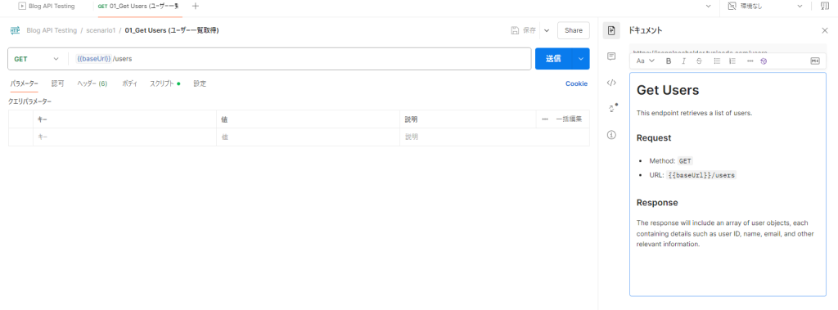Image resolution: width=838 pixels, height=310 pixels.
Task: Expand the arrow next to 送信 button
Action: click(581, 59)
